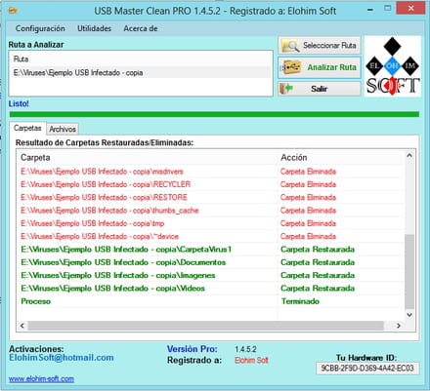Close the USB Master Clean window

[x=410, y=8]
